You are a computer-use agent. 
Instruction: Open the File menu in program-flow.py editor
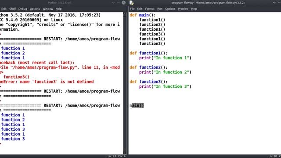132,9
